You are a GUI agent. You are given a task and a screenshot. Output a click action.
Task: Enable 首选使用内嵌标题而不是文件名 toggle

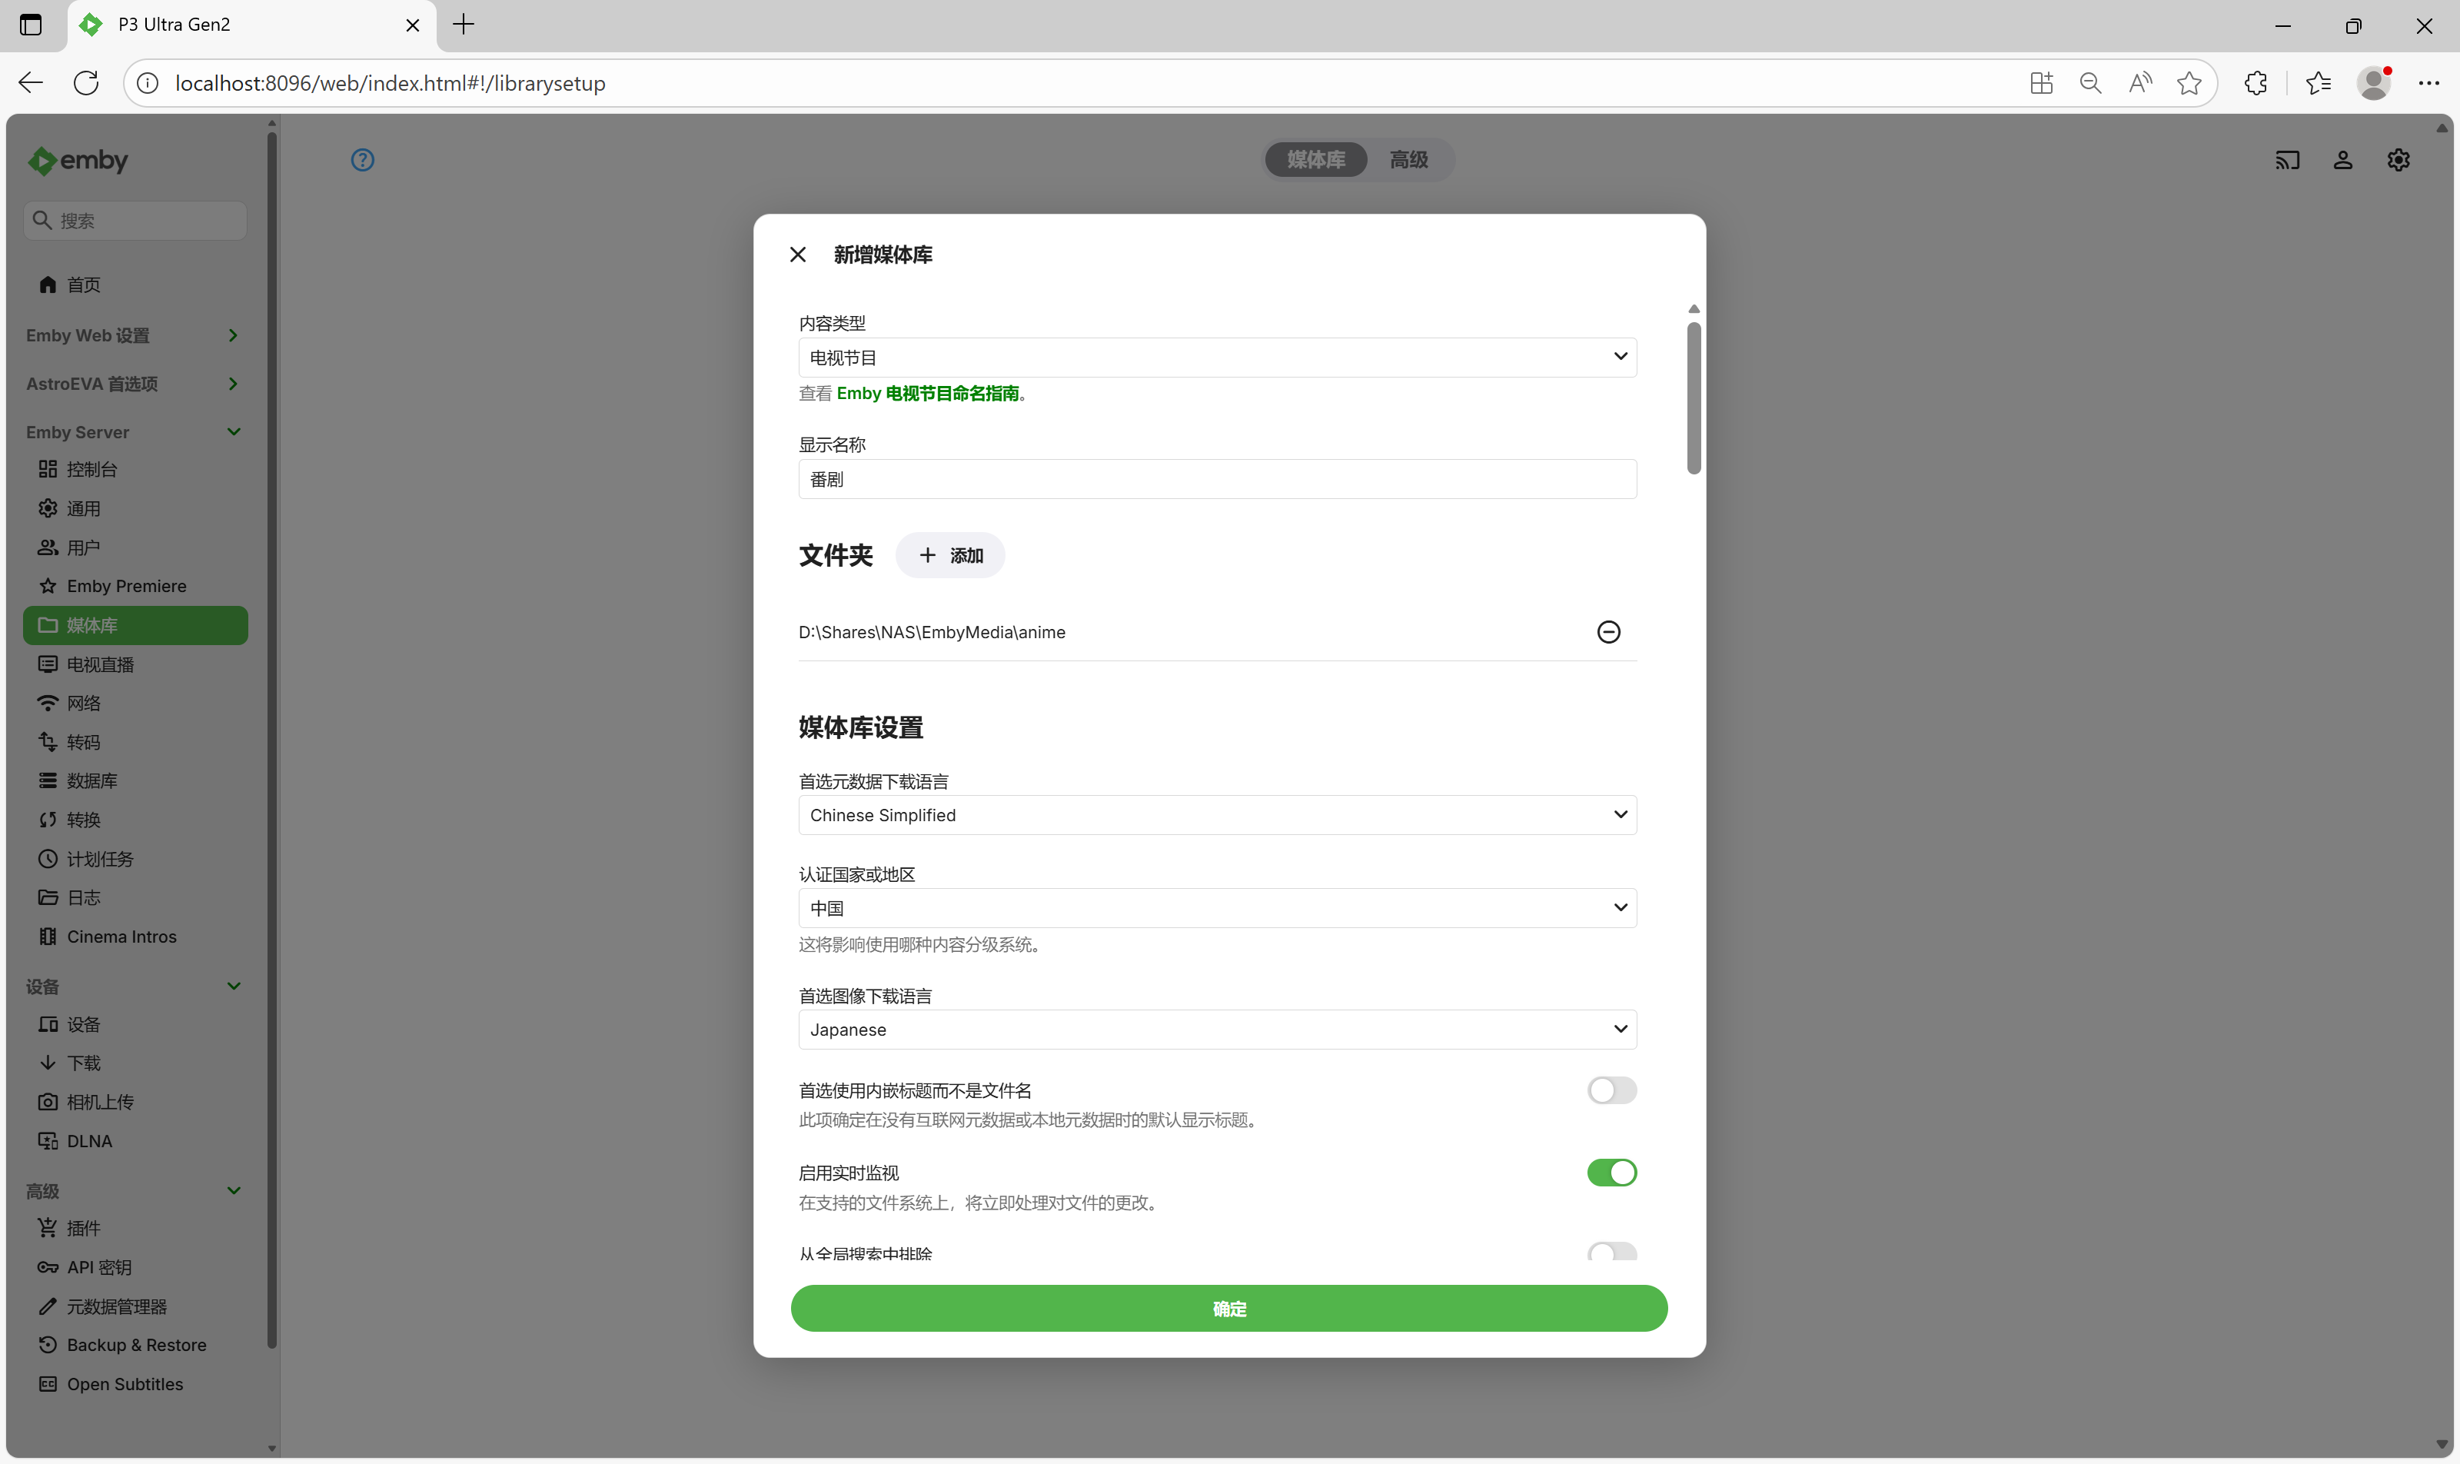1612,1090
